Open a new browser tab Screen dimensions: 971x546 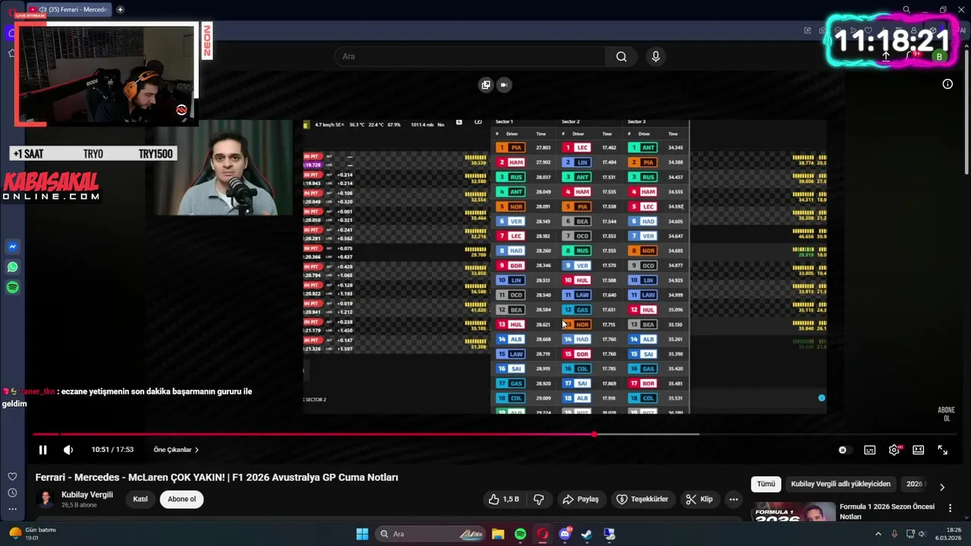tap(120, 9)
